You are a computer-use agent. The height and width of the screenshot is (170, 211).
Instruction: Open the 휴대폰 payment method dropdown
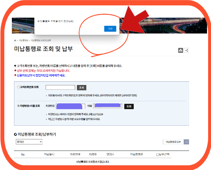click(29, 142)
